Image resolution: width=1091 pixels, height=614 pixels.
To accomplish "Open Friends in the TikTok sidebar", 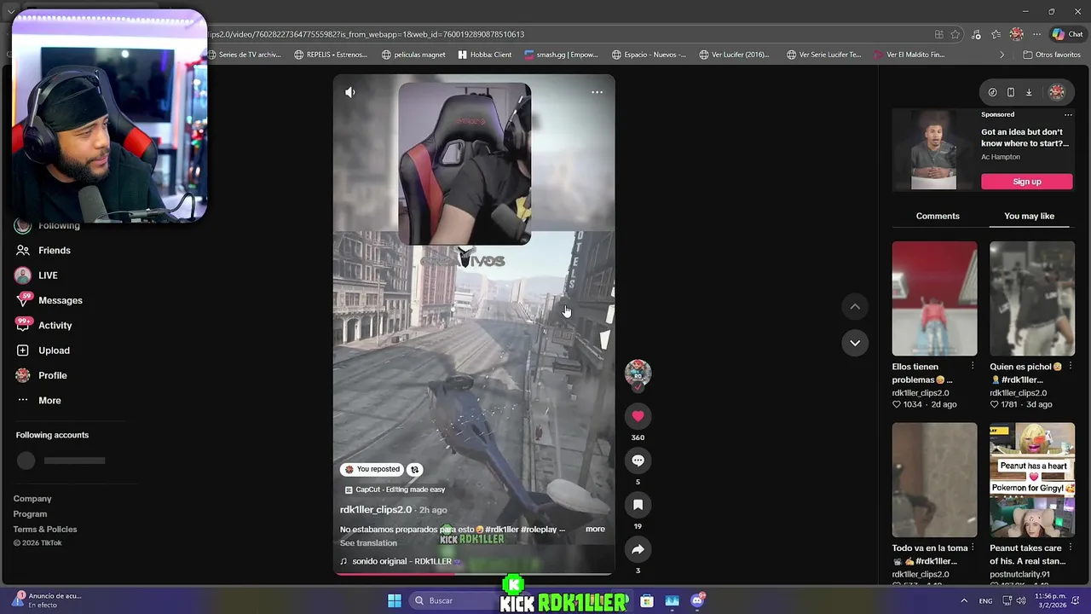I will click(55, 250).
